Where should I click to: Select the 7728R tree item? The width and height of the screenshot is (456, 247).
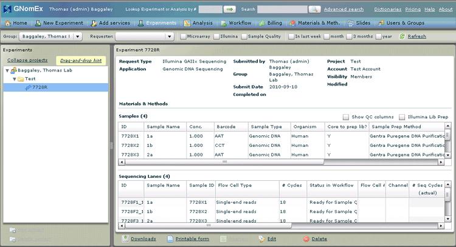(55, 87)
